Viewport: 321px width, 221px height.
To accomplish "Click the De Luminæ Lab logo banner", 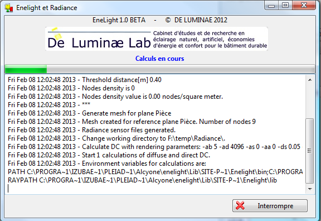I will coord(157,39).
